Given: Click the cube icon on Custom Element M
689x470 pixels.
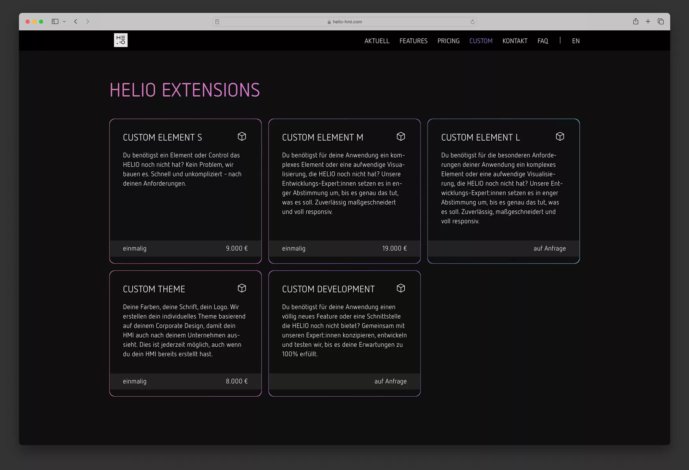Looking at the screenshot, I should tap(401, 136).
